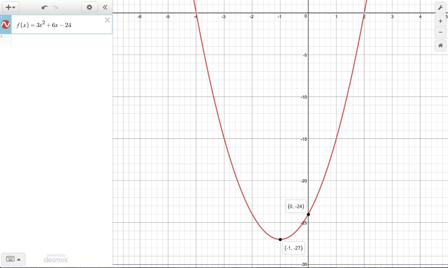Open the Add Item dropdown menu
The height and width of the screenshot is (268, 448).
click(x=10, y=7)
